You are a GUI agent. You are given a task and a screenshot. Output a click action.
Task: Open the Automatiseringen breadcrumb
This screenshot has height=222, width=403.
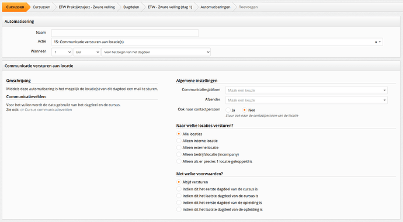(x=216, y=7)
